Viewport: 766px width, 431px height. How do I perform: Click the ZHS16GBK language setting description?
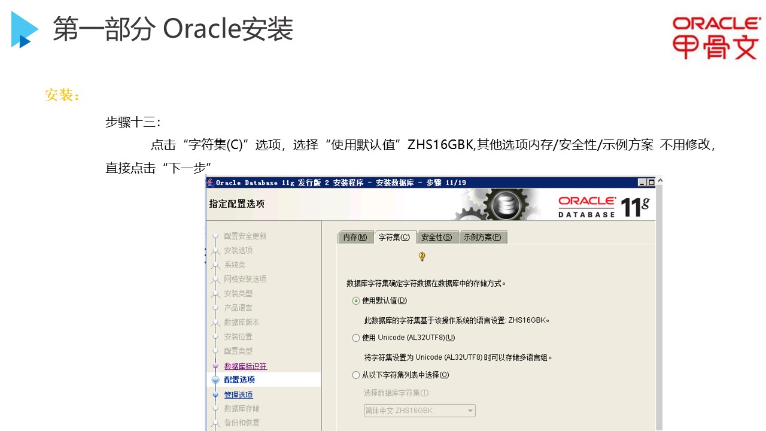(x=457, y=320)
